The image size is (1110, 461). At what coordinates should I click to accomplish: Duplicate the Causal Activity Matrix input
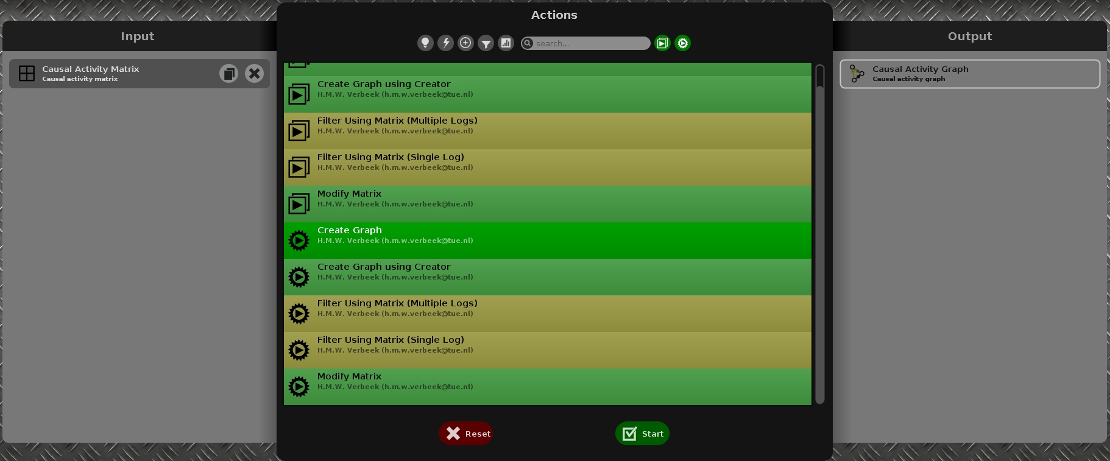[229, 74]
